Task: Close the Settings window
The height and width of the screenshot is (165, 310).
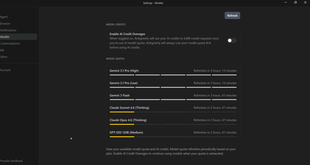Action: click(305, 3)
